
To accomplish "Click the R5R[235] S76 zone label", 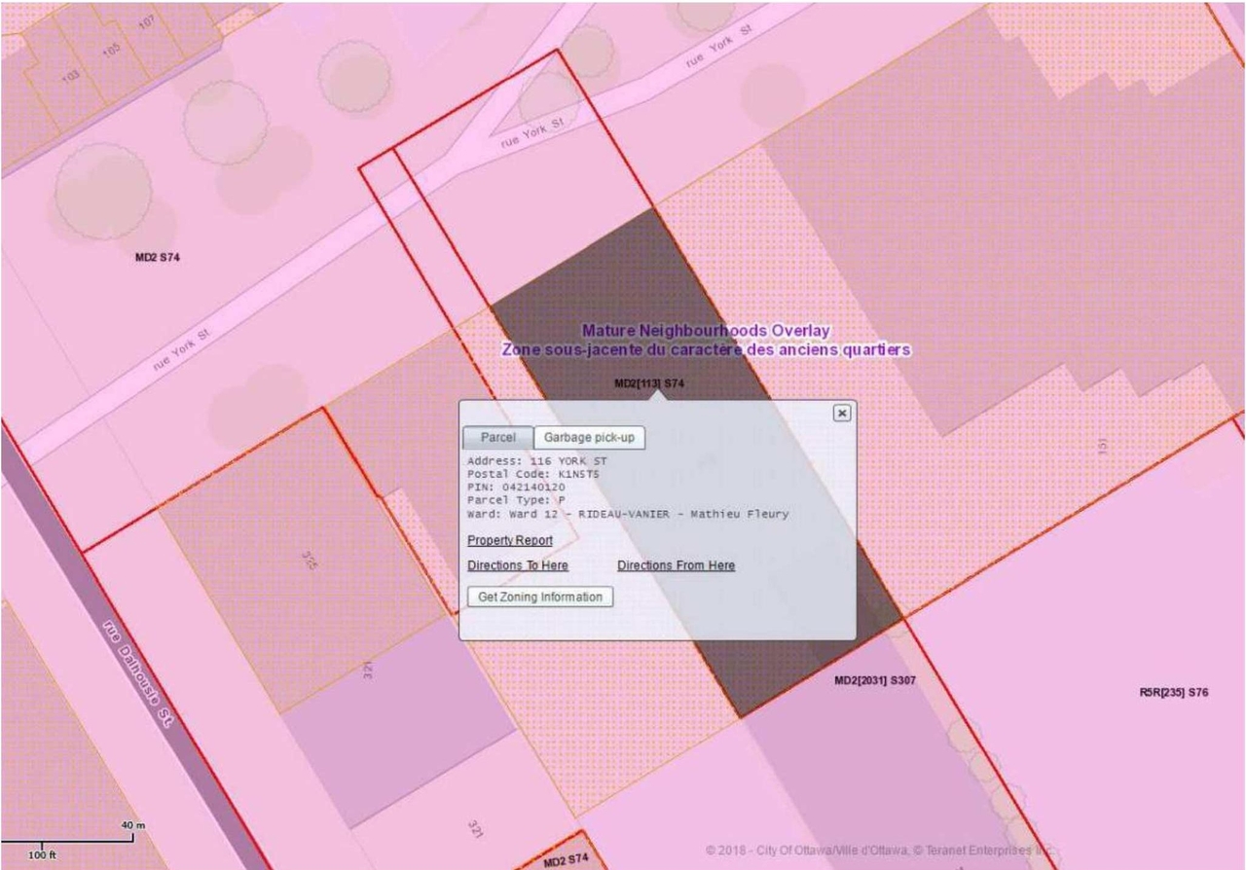I will (x=1173, y=693).
